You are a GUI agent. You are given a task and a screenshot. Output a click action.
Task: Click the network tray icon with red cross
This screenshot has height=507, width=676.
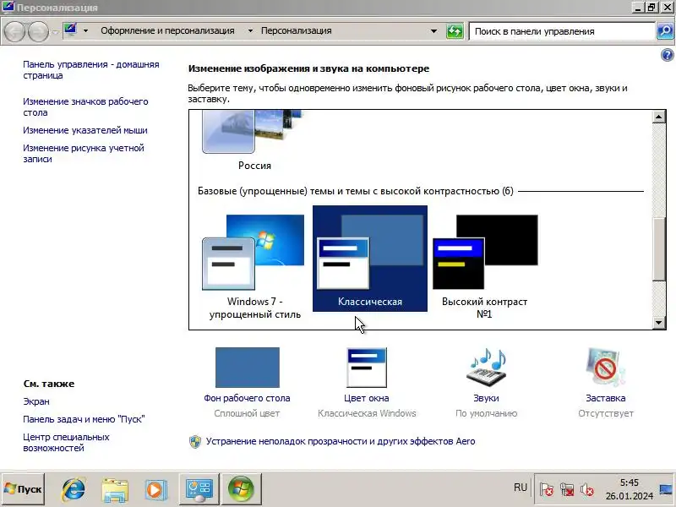click(566, 490)
